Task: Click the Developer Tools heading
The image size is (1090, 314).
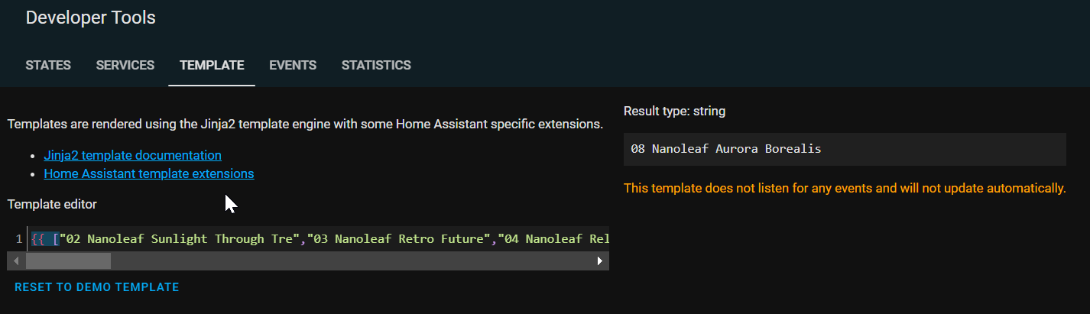Action: pyautogui.click(x=91, y=18)
